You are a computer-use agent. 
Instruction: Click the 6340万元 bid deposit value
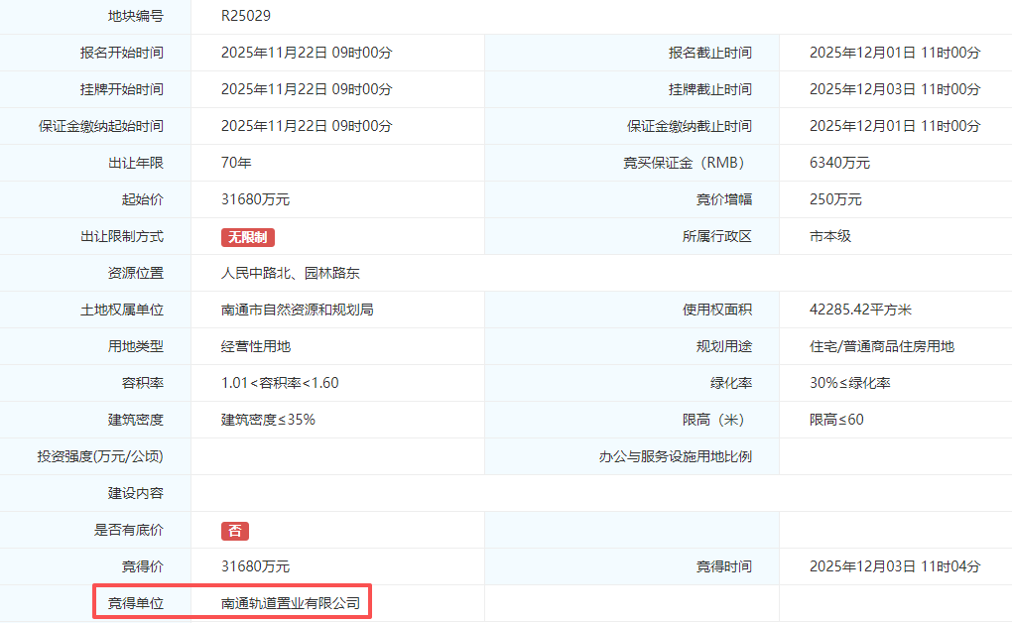click(839, 163)
